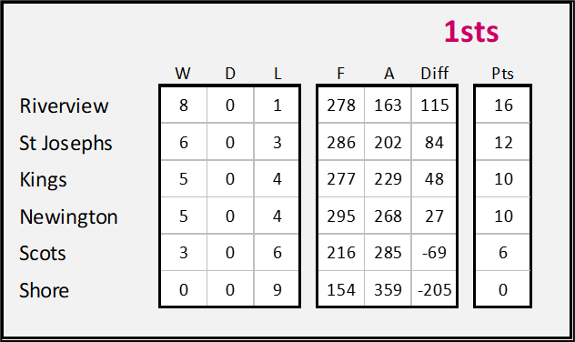This screenshot has height=342, width=575.
Task: Select Scots' points-for cell showing 216
Action: coord(341,253)
